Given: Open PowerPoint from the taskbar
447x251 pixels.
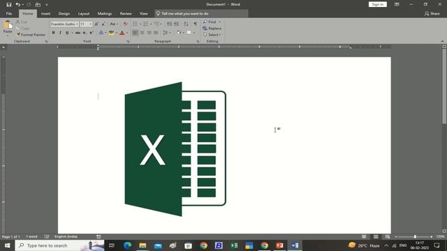Looking at the screenshot, I should (x=279, y=245).
